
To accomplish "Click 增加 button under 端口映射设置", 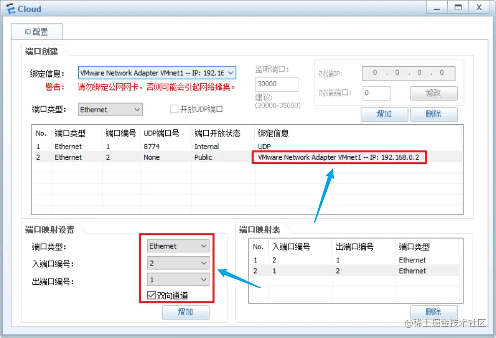I will coord(185,312).
